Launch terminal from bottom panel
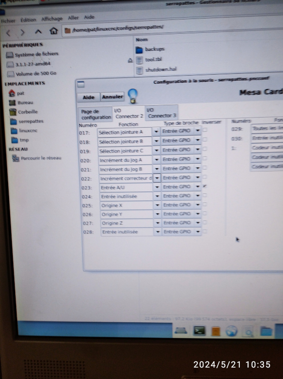Viewport: 283px width, 379px height. pos(199,330)
